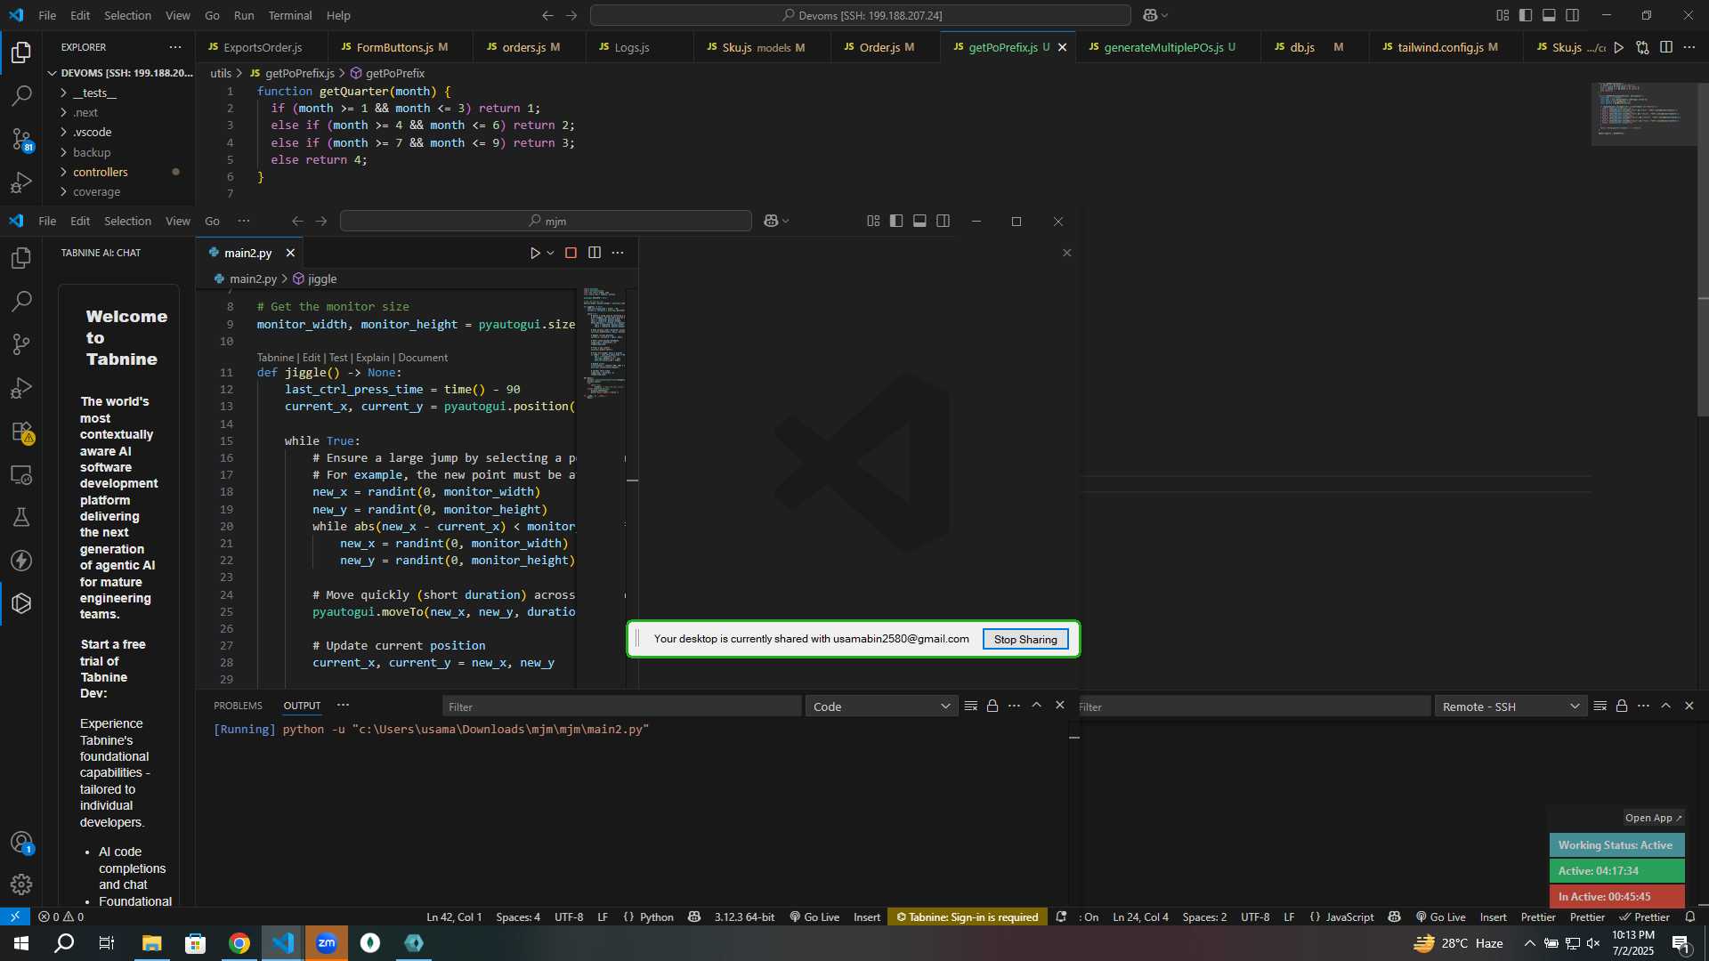Image resolution: width=1709 pixels, height=961 pixels.
Task: Click Open App in tracker widget
Action: [x=1653, y=818]
